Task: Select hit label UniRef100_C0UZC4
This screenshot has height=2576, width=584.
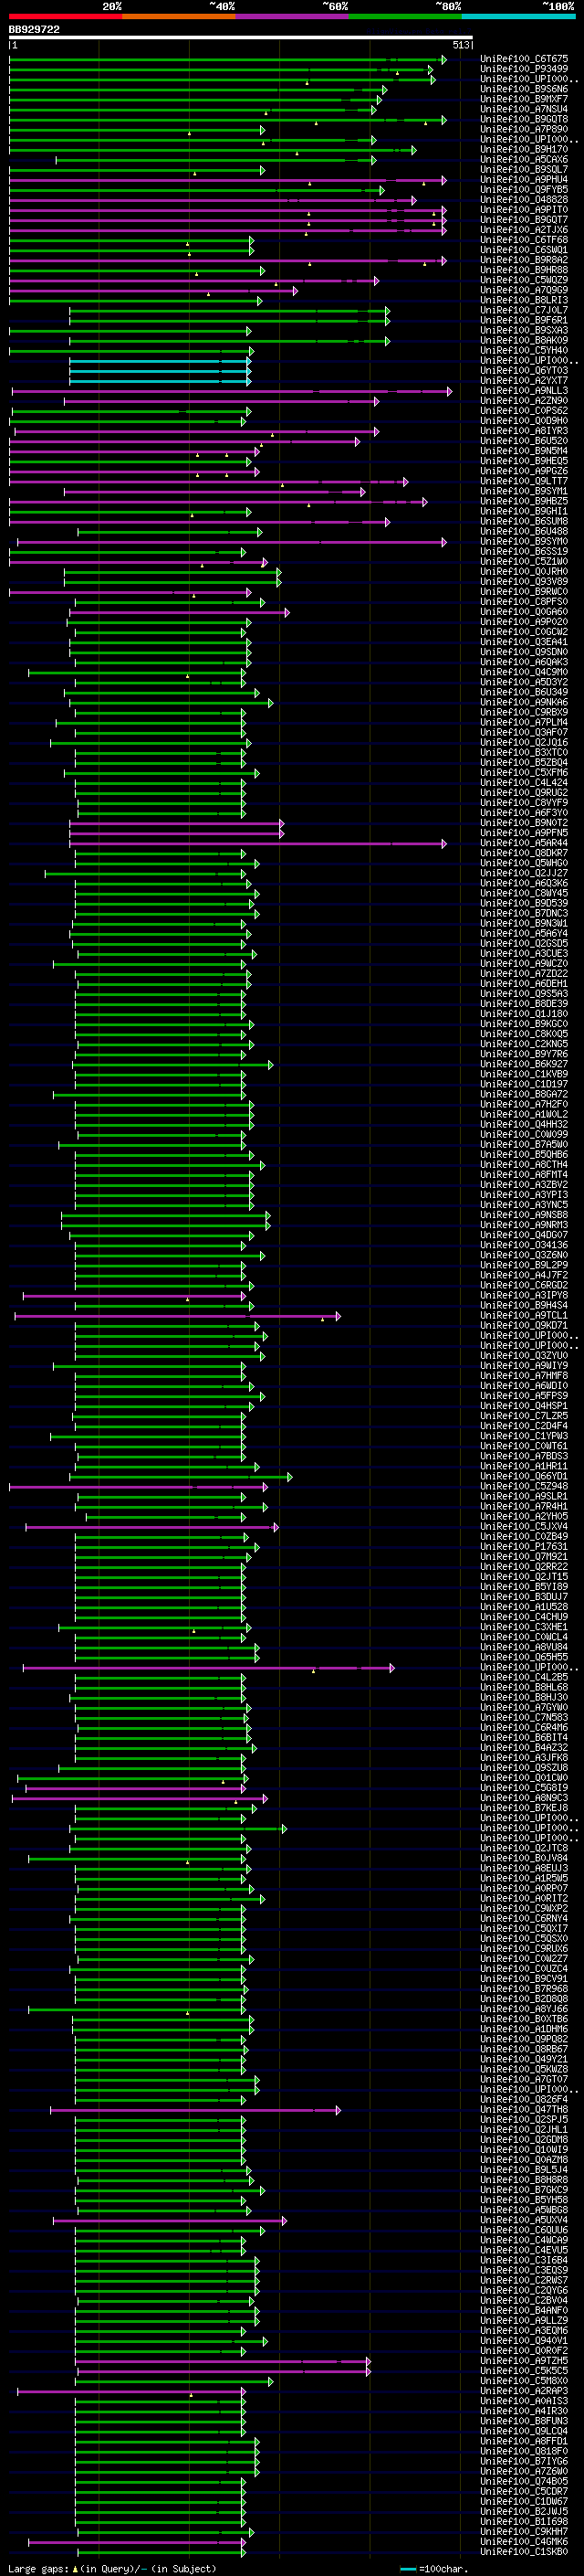Action: (524, 1969)
